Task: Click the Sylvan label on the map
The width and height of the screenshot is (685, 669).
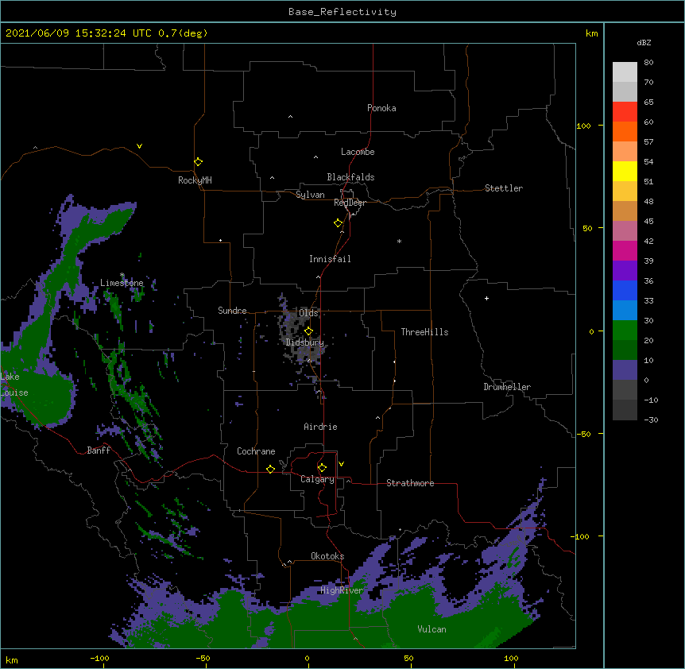Action: click(x=310, y=195)
